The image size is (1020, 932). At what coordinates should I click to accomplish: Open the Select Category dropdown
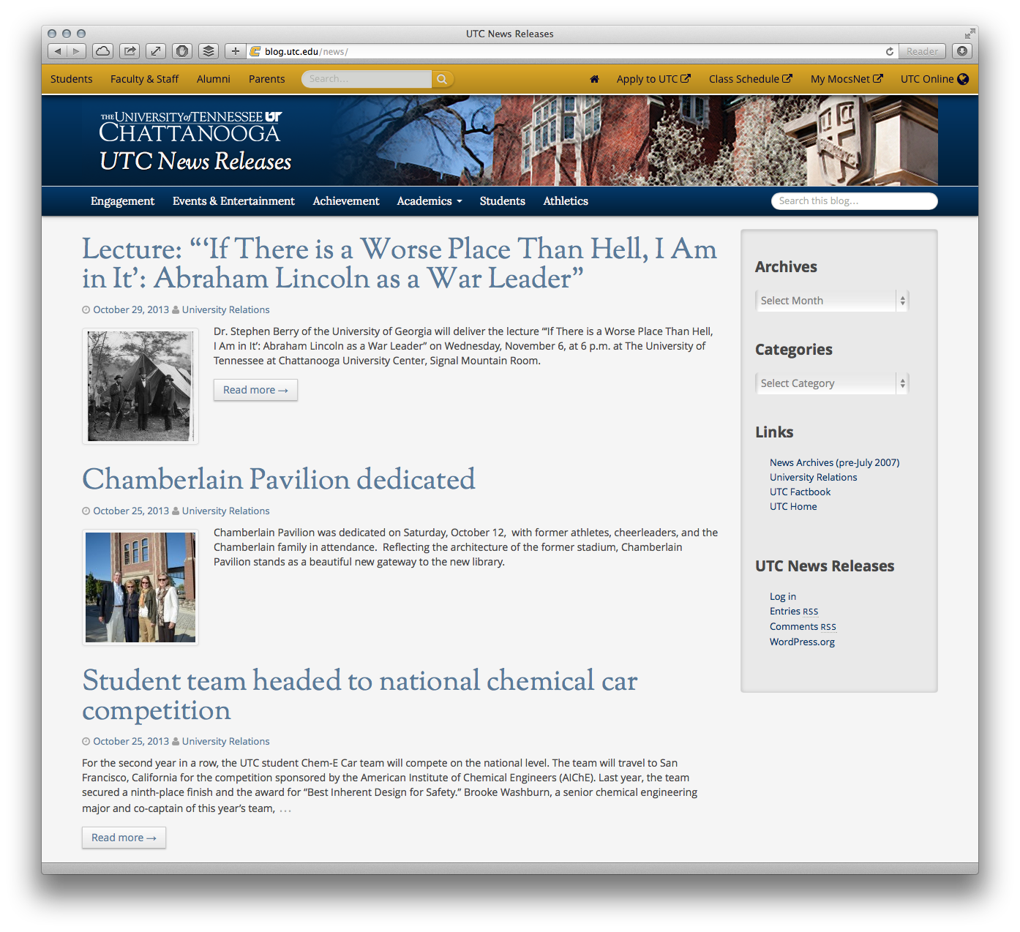[831, 383]
